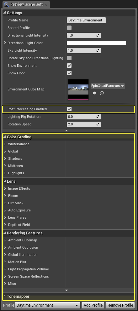Click the spinner arrow in Rotation Speed field
The height and width of the screenshot is (311, 138).
pos(98,124)
